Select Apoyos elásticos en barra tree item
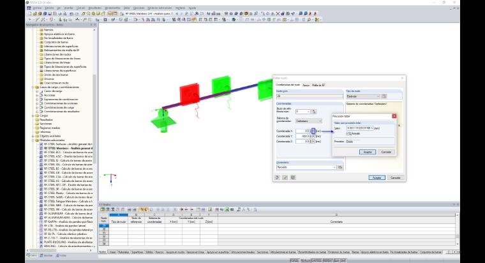Image resolution: width=485 pixels, height=263 pixels. click(59, 34)
